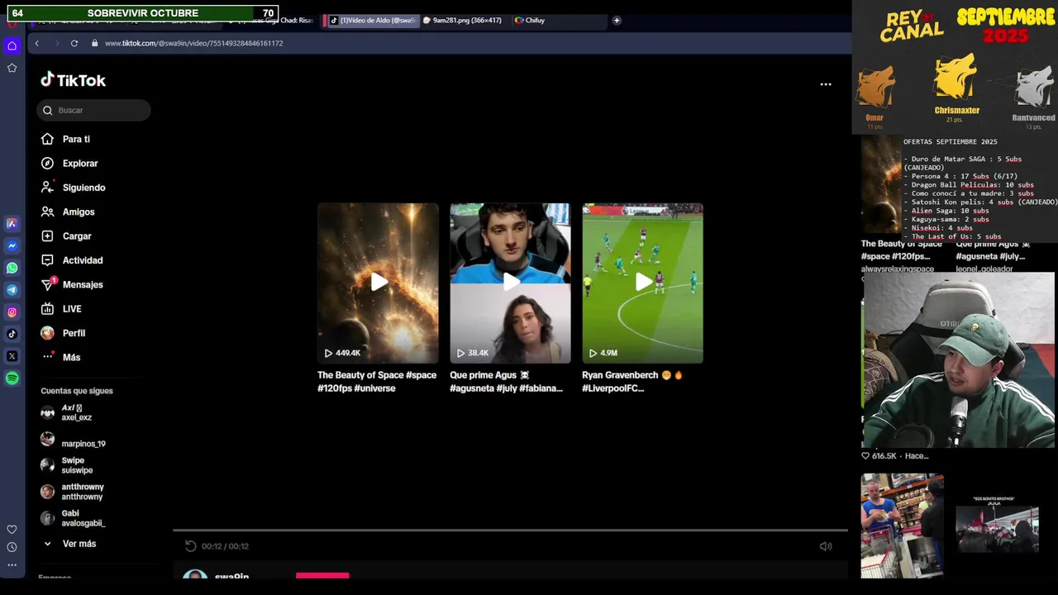1058x595 pixels.
Task: Open Spotify in browser sidebar
Action: [12, 378]
